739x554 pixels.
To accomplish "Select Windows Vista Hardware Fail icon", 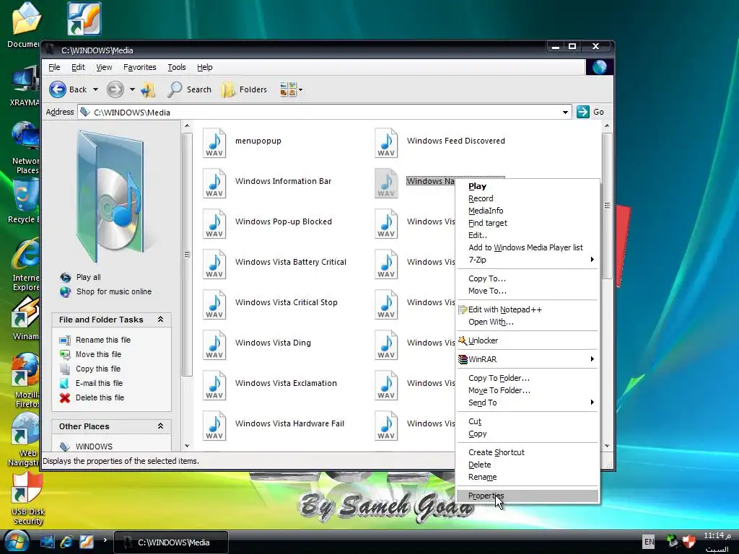I will (x=214, y=426).
